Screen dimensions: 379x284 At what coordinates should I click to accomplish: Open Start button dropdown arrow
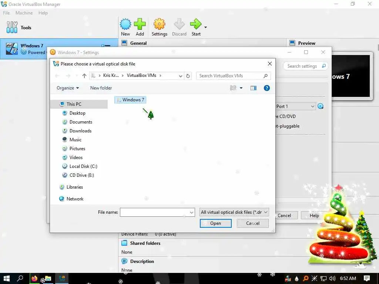click(x=205, y=27)
